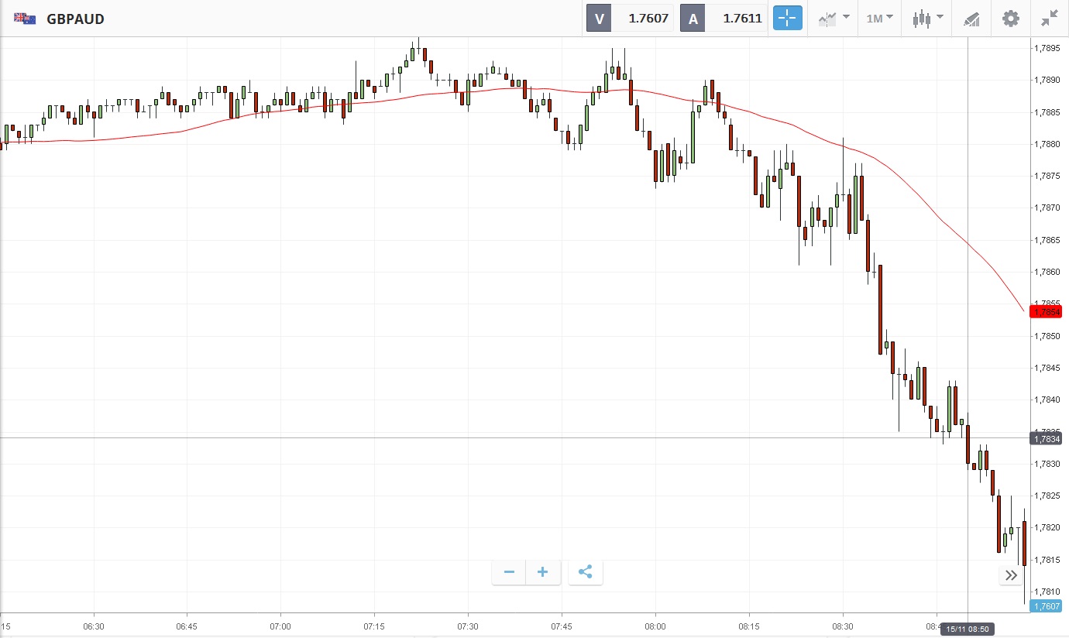This screenshot has height=638, width=1069.
Task: Toggle the crosshair cursor tool
Action: [787, 19]
